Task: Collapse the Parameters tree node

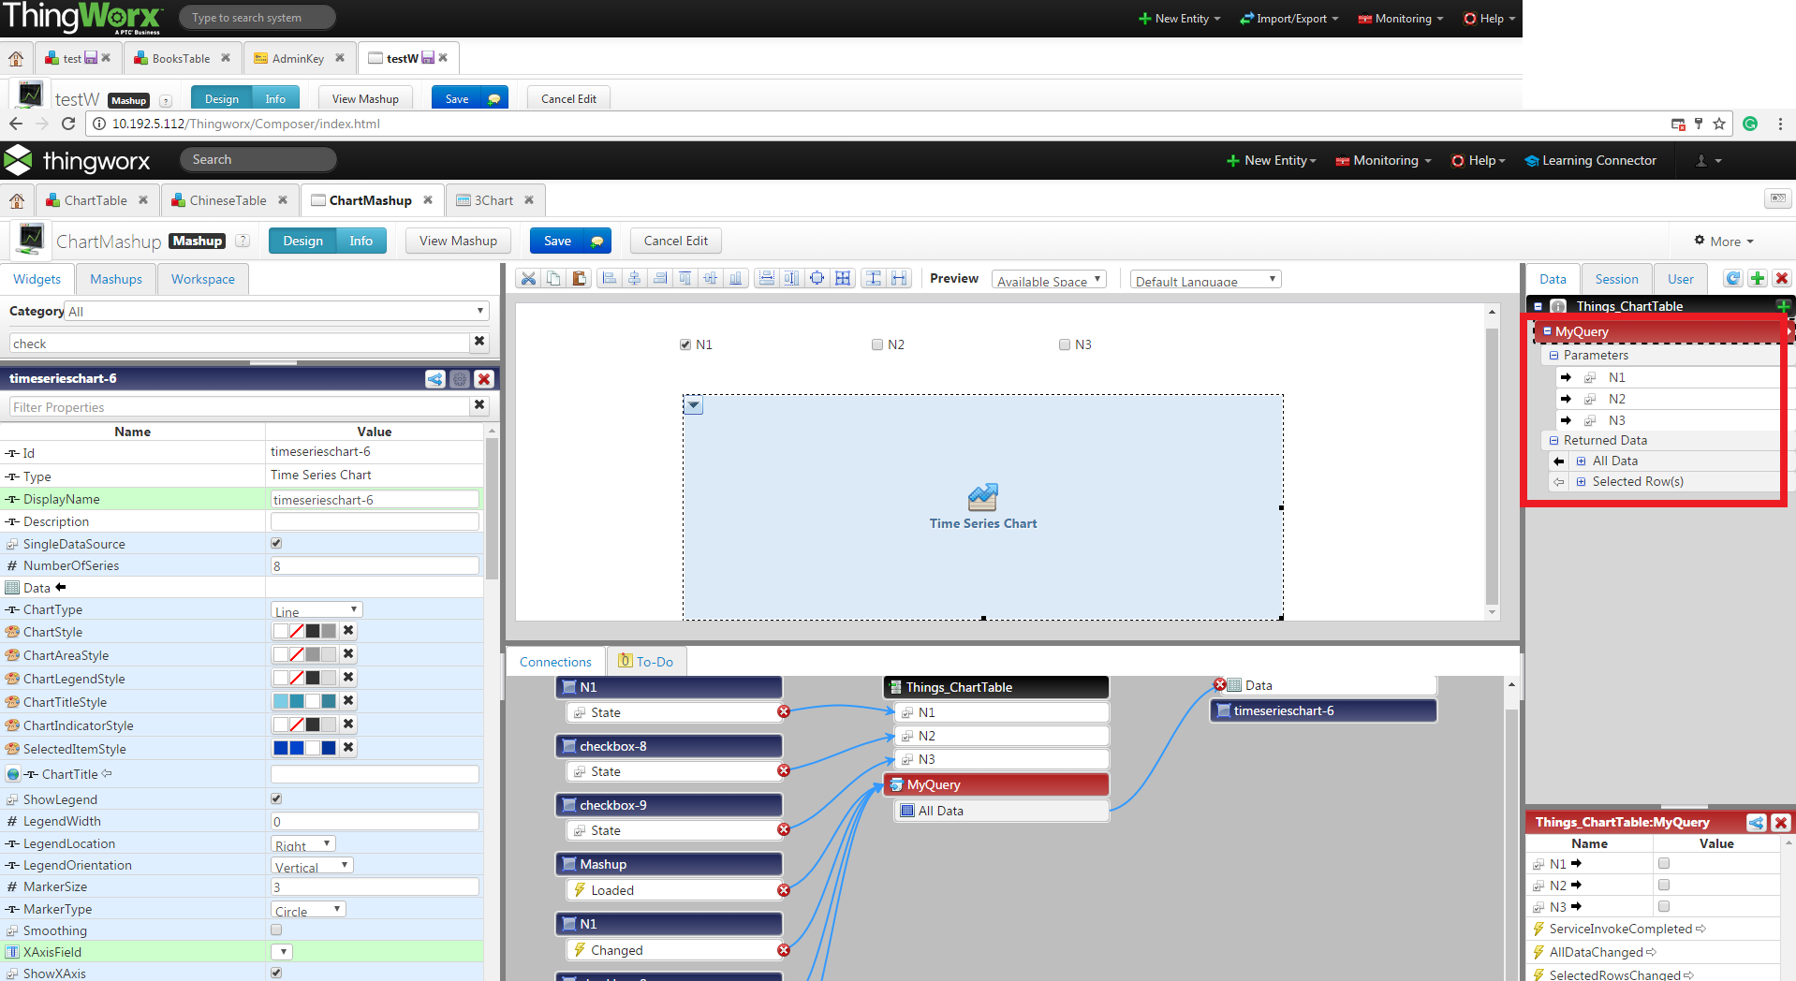Action: tap(1553, 356)
